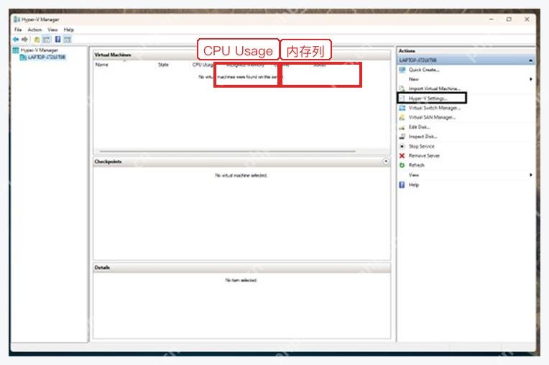Click the Import Virtual Machine icon
Image resolution: width=549 pixels, height=365 pixels.
(x=402, y=88)
